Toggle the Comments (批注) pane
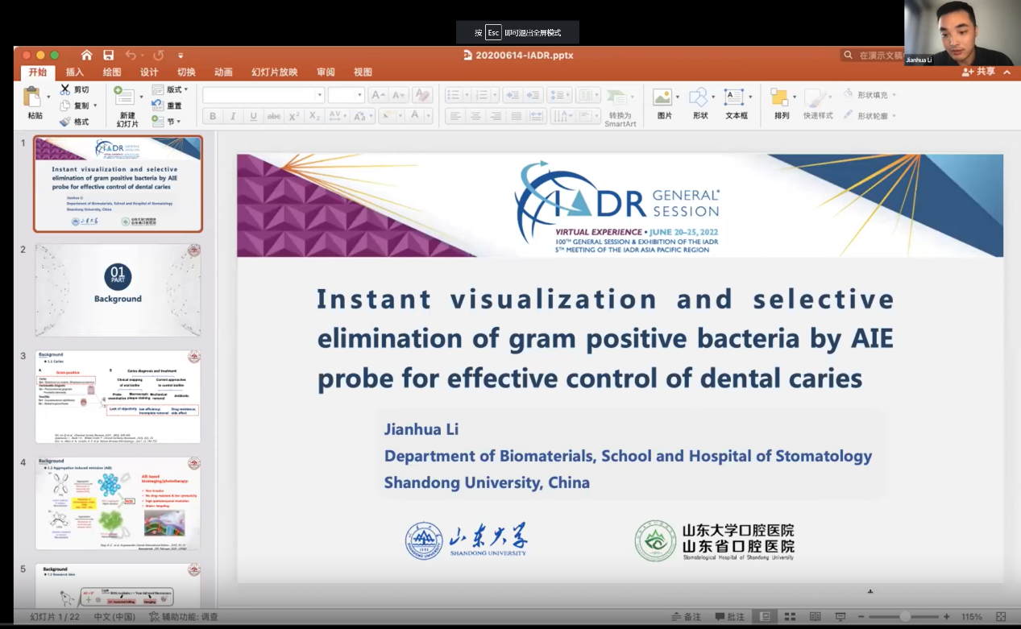1021x629 pixels. point(729,617)
